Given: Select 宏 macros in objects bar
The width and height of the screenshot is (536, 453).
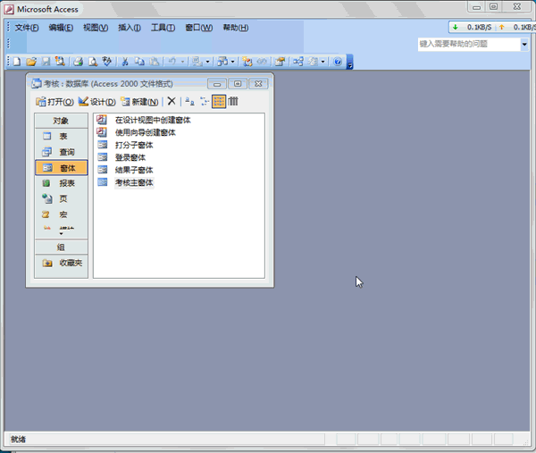Looking at the screenshot, I should (61, 214).
